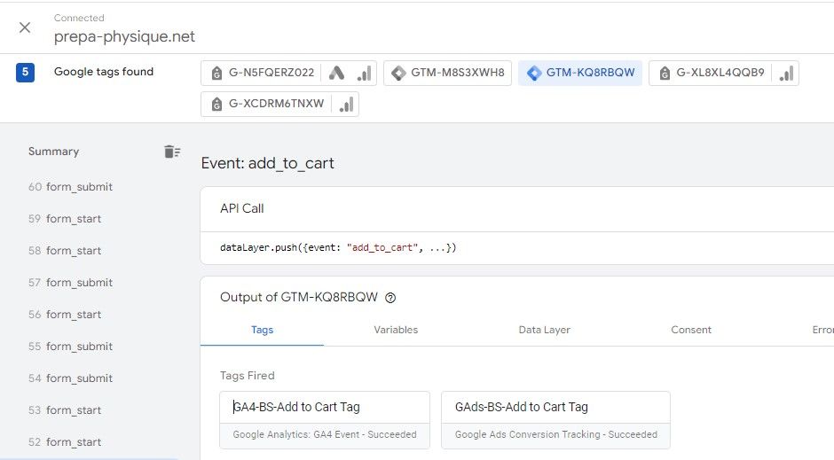This screenshot has width=834, height=460.
Task: Select the G-XL8XL4QQB9 tag chip
Action: point(710,74)
